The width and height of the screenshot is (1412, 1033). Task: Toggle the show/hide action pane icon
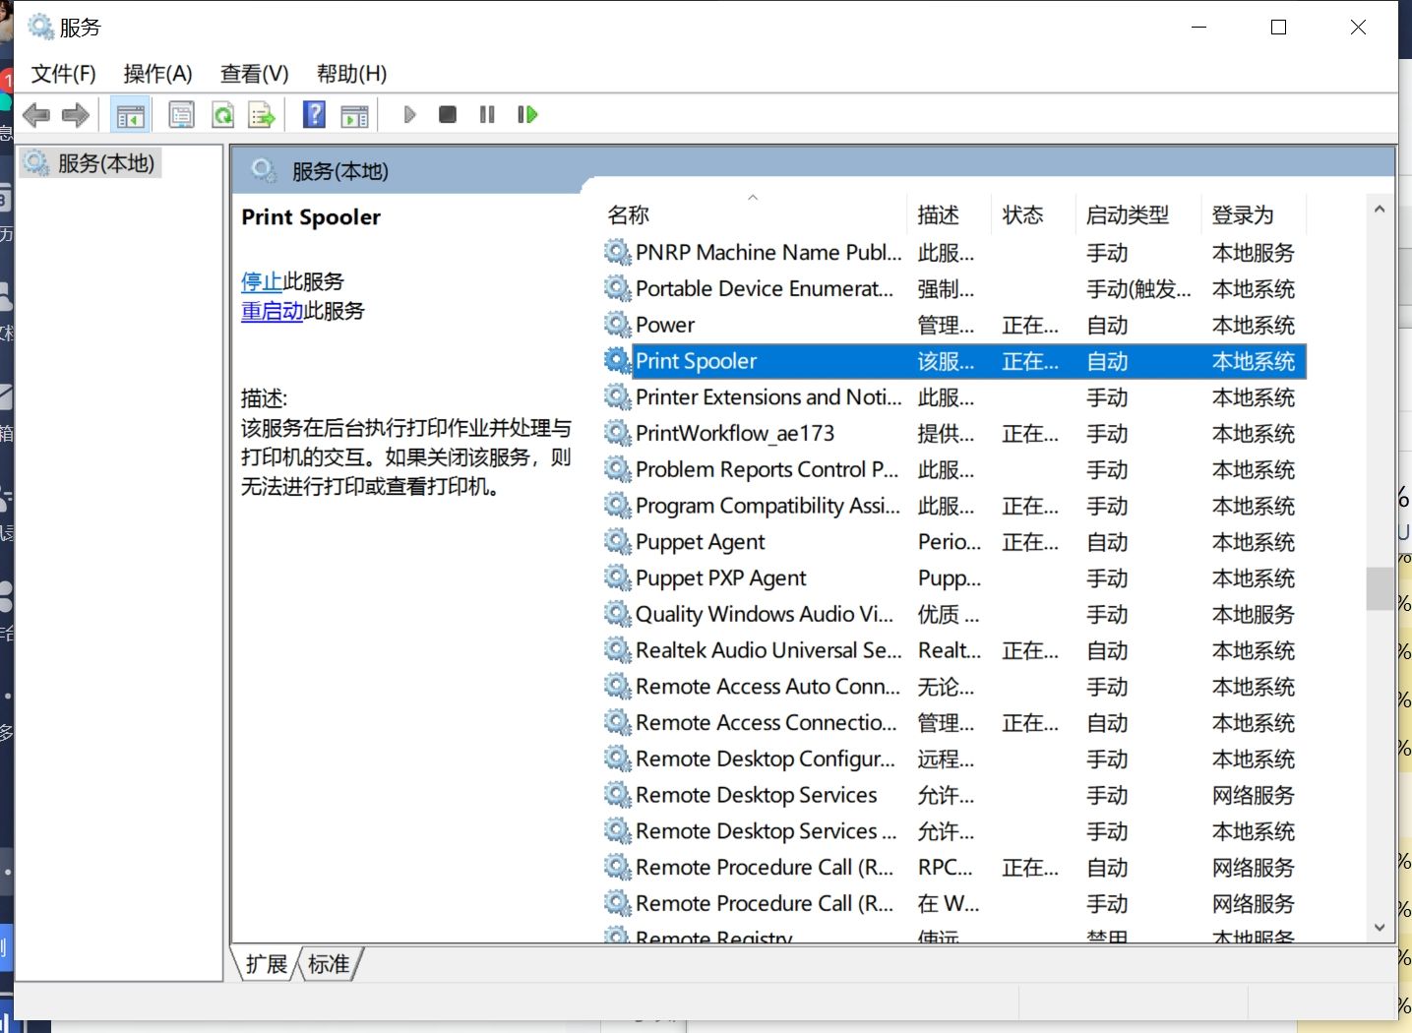point(354,115)
